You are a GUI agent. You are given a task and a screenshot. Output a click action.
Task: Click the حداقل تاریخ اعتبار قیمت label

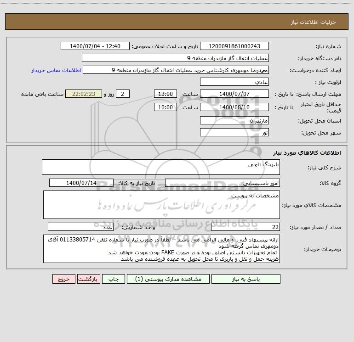(x=321, y=107)
